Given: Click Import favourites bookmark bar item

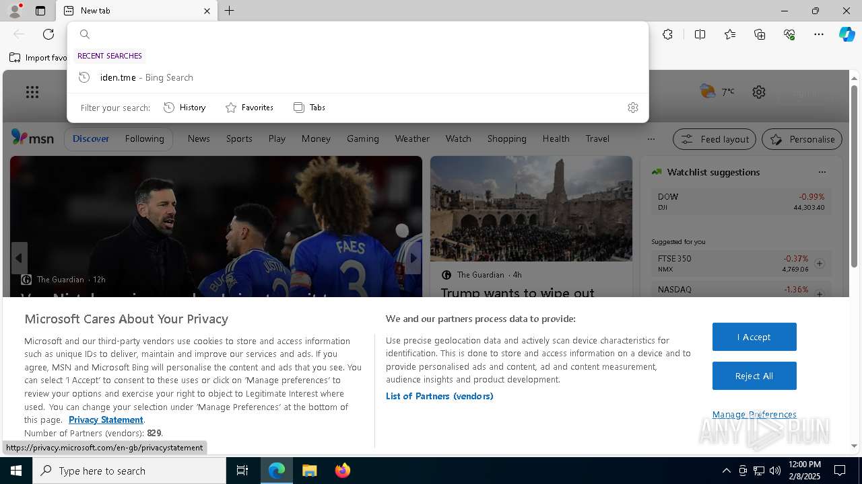Looking at the screenshot, I should [38, 58].
